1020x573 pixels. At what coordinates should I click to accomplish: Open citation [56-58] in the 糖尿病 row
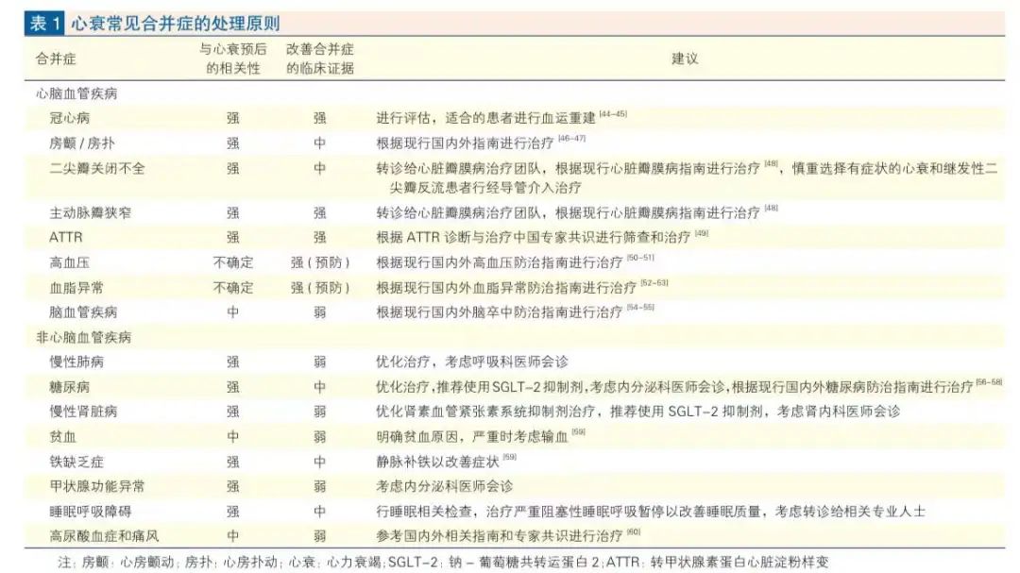(x=989, y=383)
